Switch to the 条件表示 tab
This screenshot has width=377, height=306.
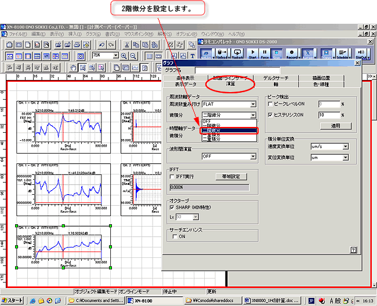pos(185,78)
